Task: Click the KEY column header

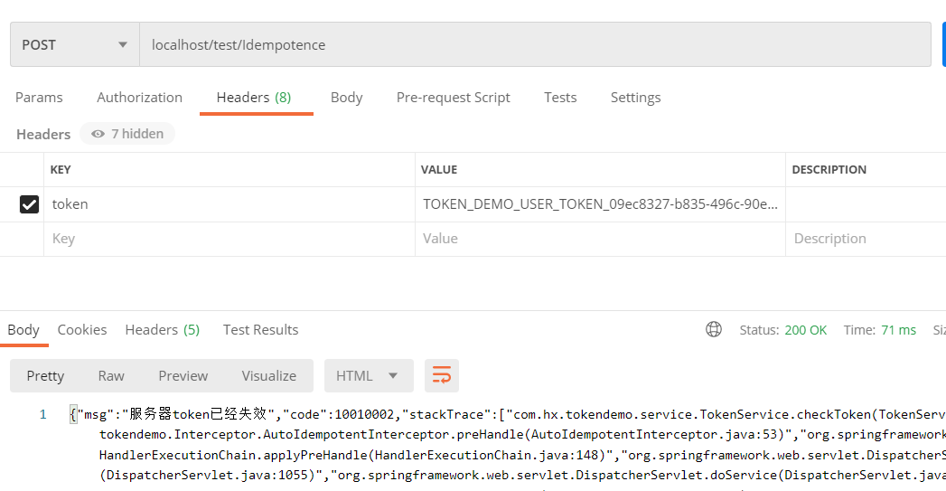Action: point(61,170)
